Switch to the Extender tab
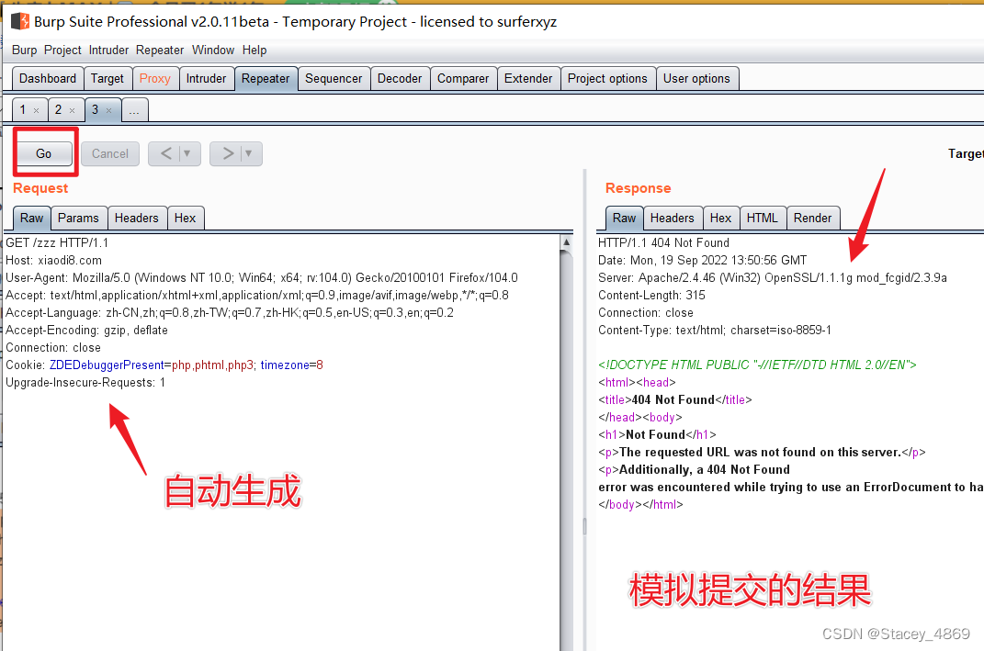The height and width of the screenshot is (651, 984). coord(528,78)
